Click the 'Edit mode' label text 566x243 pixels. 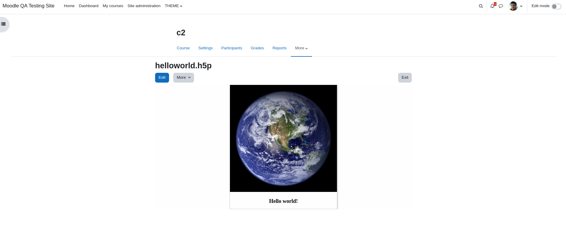[x=540, y=6]
